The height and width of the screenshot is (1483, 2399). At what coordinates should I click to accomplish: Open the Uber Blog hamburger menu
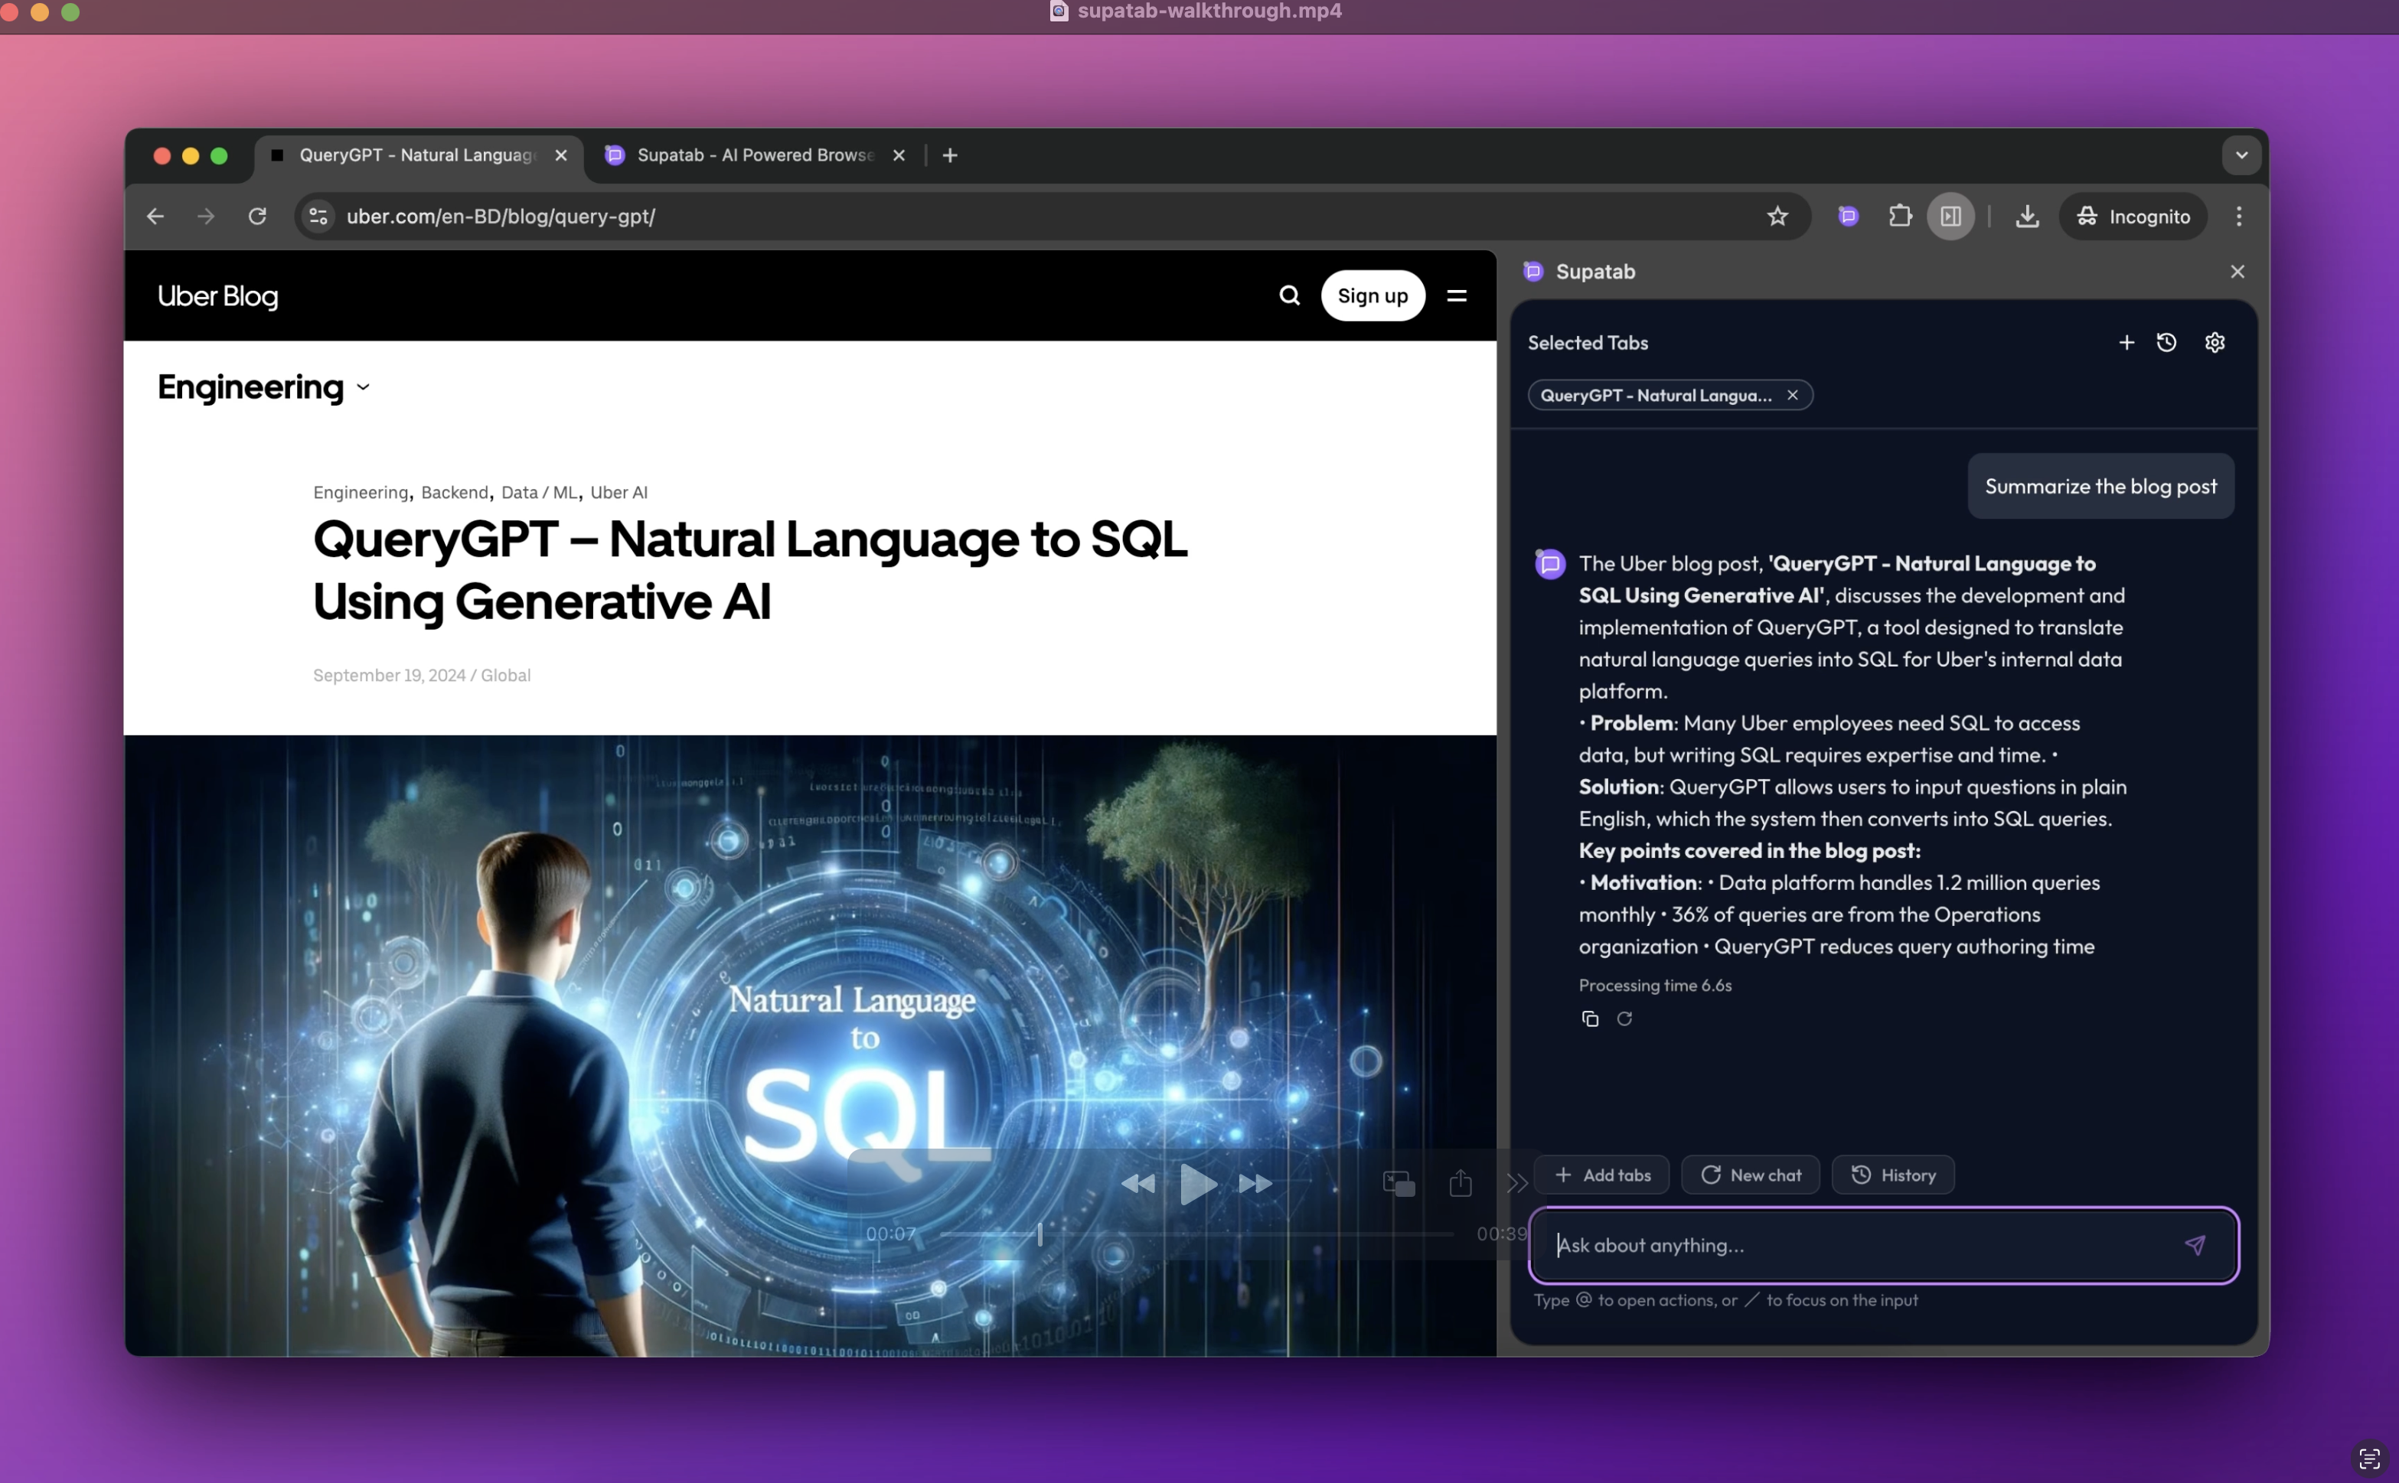pyautogui.click(x=1456, y=295)
